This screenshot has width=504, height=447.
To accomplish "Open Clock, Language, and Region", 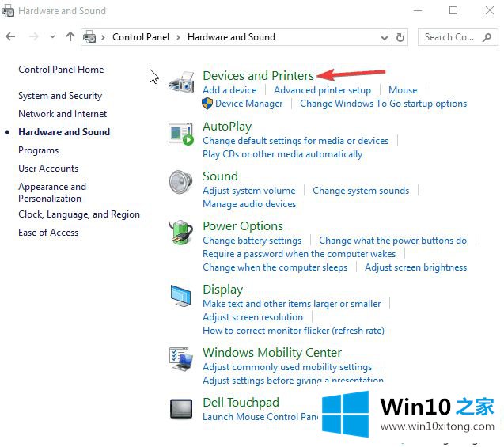I will click(x=79, y=214).
